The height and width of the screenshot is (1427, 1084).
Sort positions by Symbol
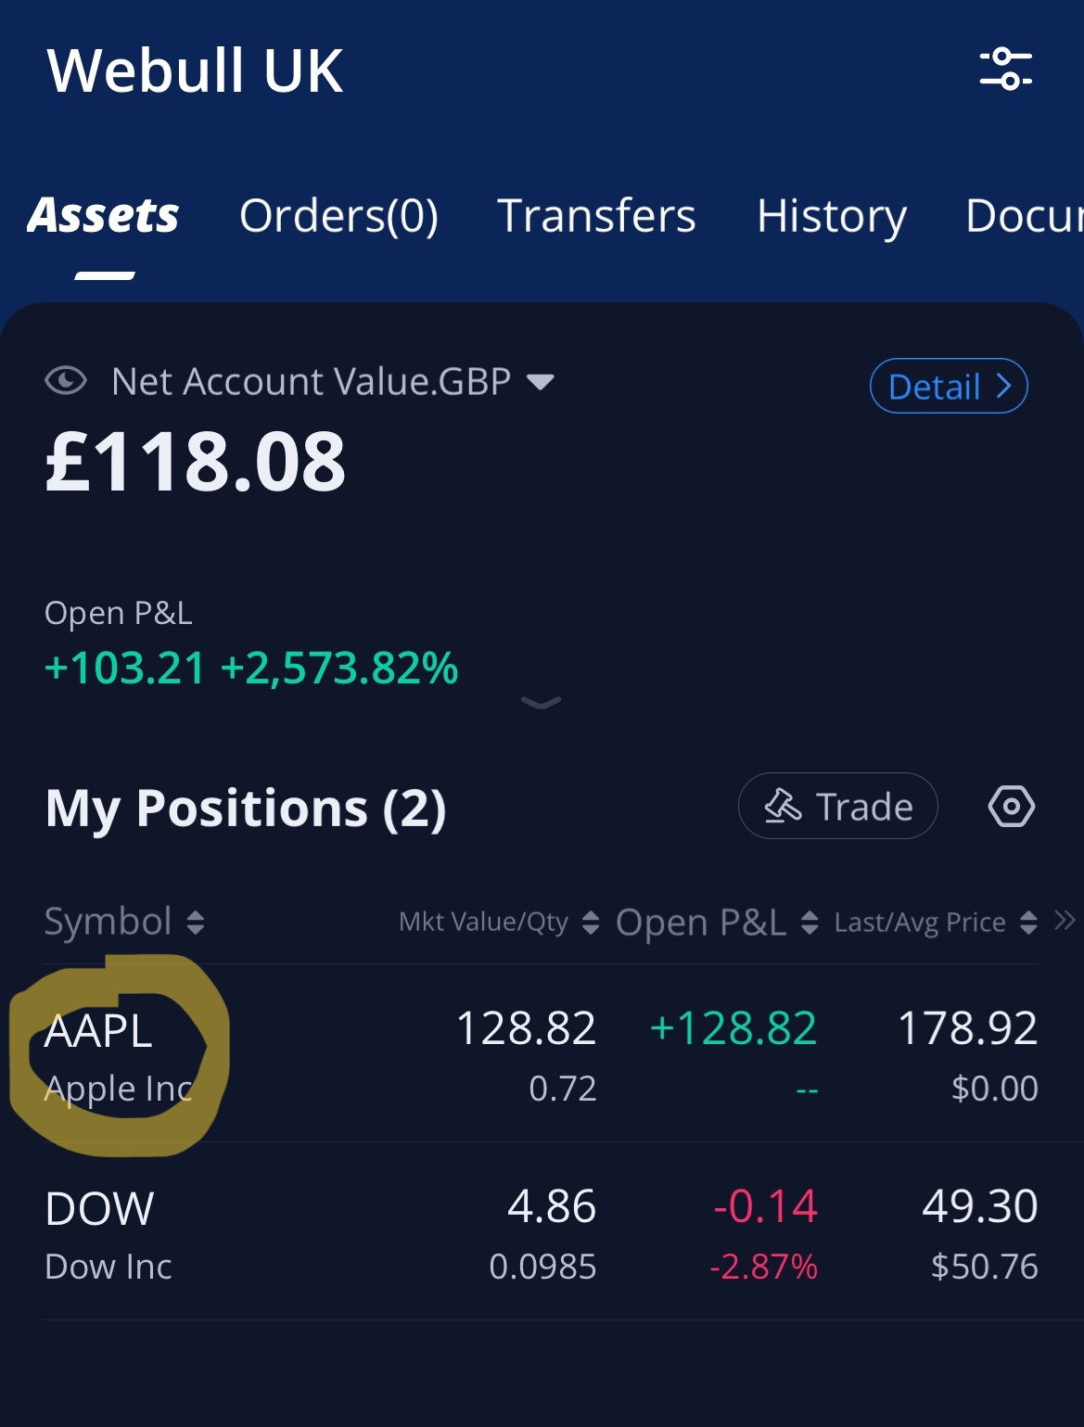pos(124,922)
